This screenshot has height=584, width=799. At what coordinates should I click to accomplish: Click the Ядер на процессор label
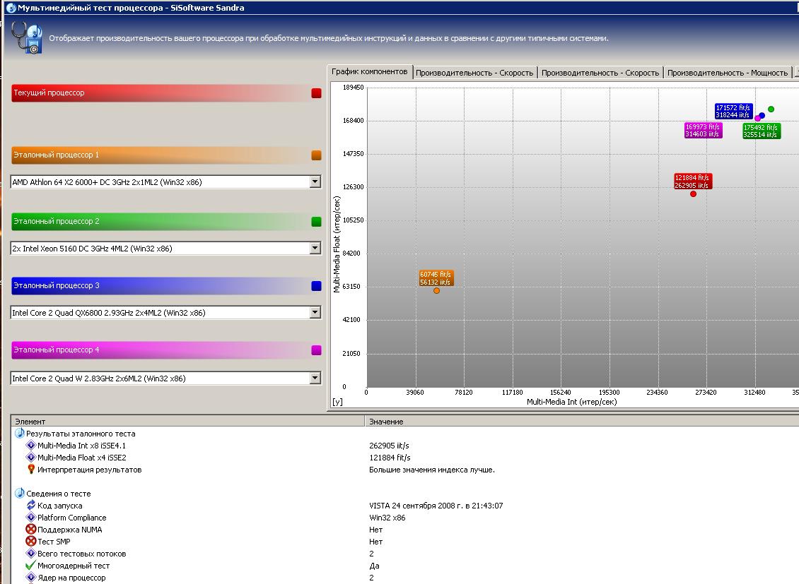[x=71, y=578]
